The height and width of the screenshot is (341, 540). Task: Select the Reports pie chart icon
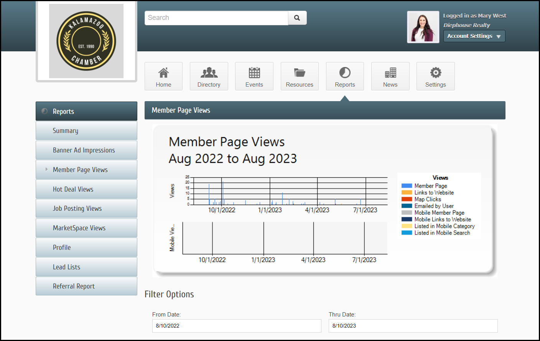tap(345, 73)
